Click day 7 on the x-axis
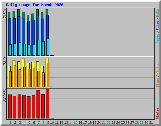The width and height of the screenshot is (161, 126). [39, 123]
